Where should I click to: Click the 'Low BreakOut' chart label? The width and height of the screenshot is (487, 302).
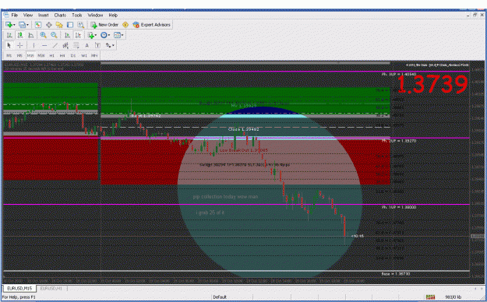pos(244,150)
